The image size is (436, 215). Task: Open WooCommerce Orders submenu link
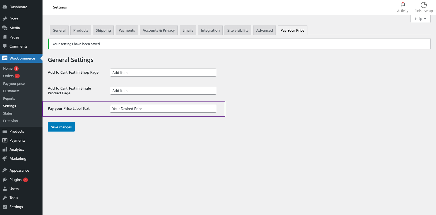[x=8, y=76]
